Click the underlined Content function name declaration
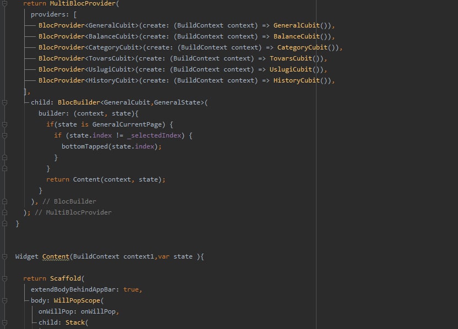 pyautogui.click(x=56, y=256)
